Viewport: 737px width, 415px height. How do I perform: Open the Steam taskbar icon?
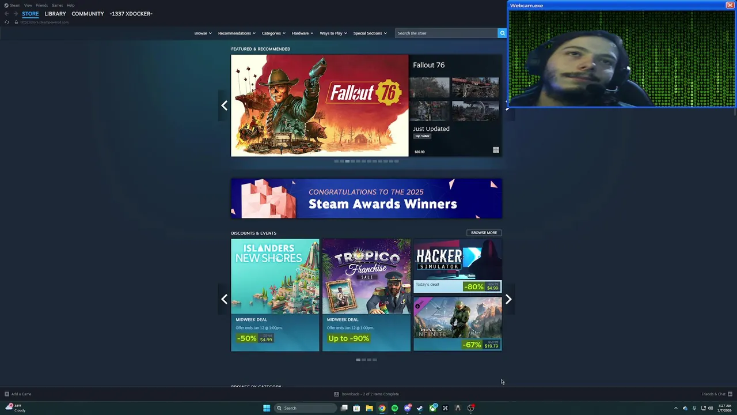(420, 408)
